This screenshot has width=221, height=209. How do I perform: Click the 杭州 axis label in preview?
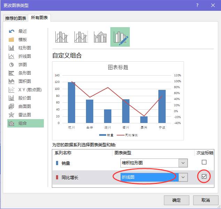[x=71, y=127]
